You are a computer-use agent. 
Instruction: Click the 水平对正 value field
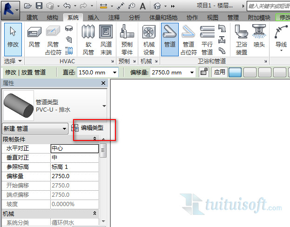tap(74, 148)
